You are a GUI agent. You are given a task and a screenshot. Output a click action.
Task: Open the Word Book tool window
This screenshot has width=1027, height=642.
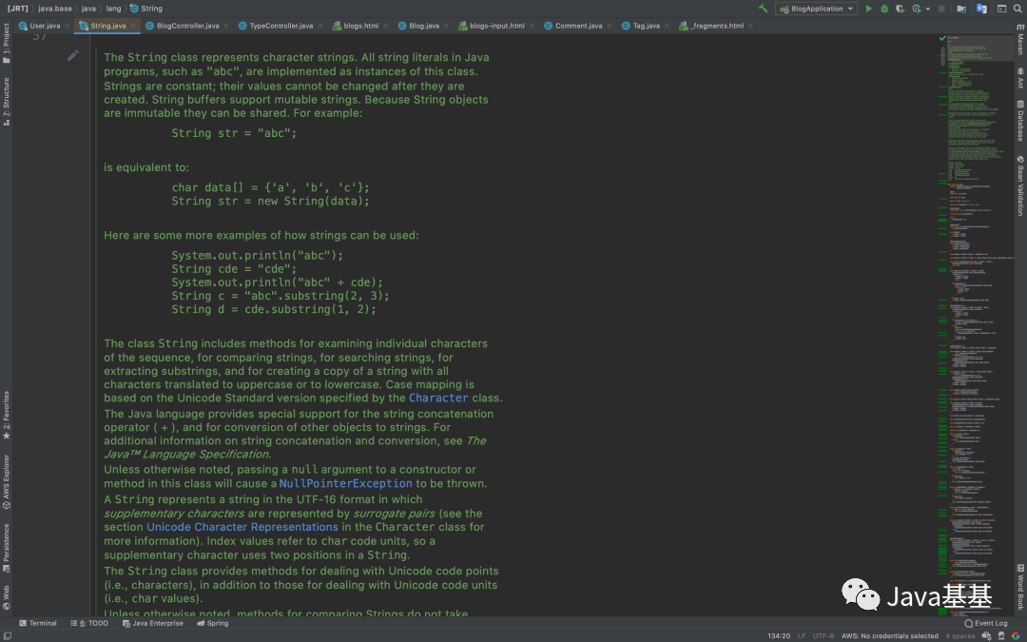(x=1020, y=587)
